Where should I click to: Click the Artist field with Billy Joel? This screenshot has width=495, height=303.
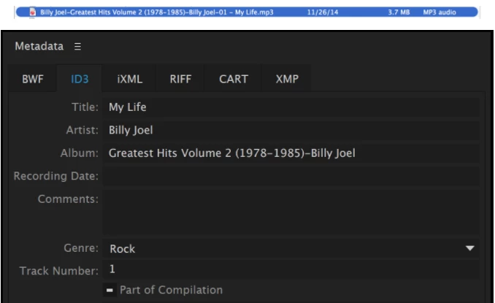point(291,131)
